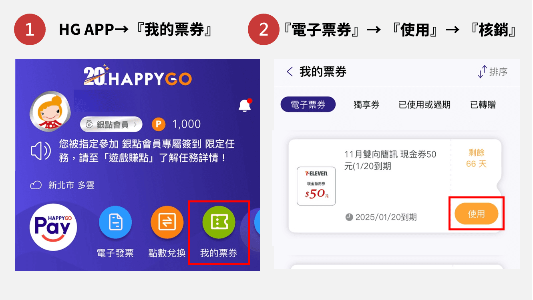Click the 7-ELEVEN $50 voucher thumbnail
The width and height of the screenshot is (533, 300).
[316, 186]
